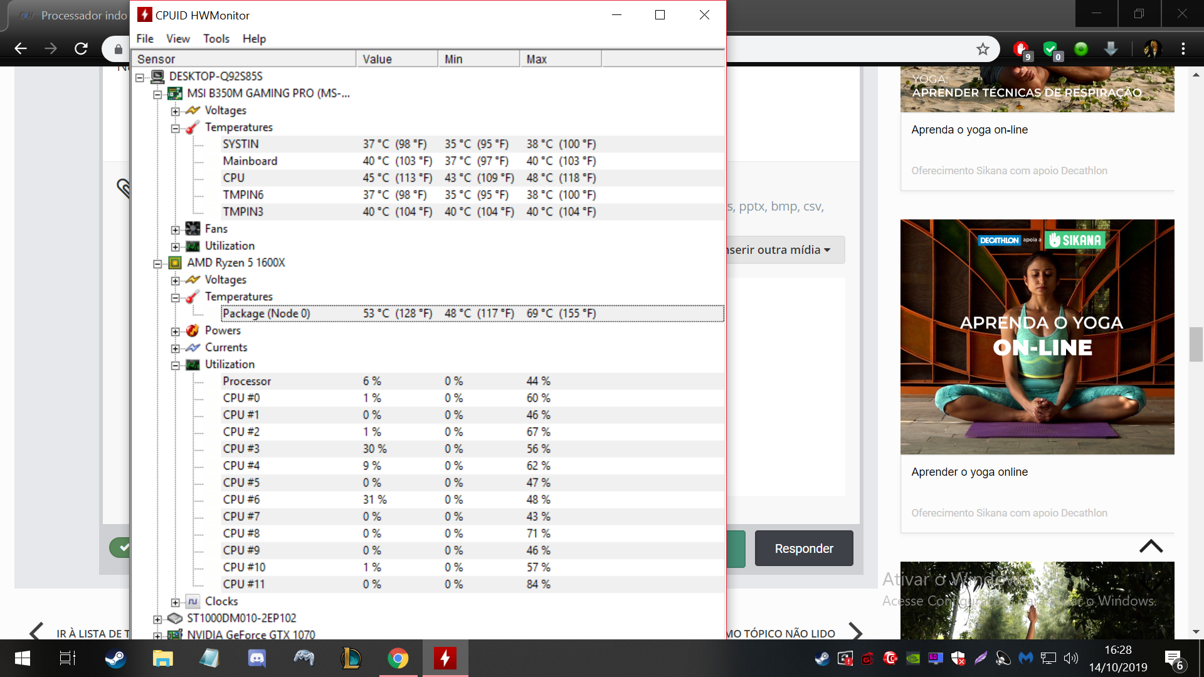Select the CPU #3 utilization row
Viewport: 1204px width, 677px height.
coord(473,449)
